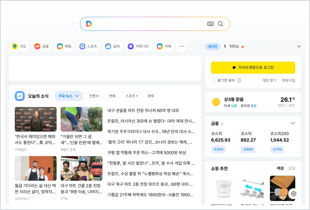Click the -0.69% change badge

[x=248, y=149]
